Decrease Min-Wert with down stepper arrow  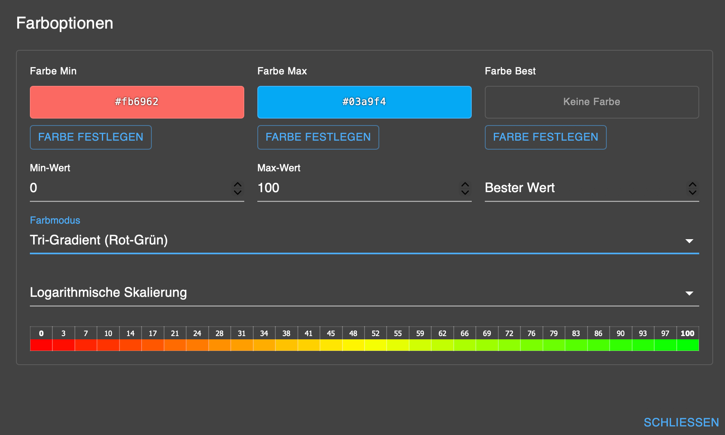coord(238,192)
